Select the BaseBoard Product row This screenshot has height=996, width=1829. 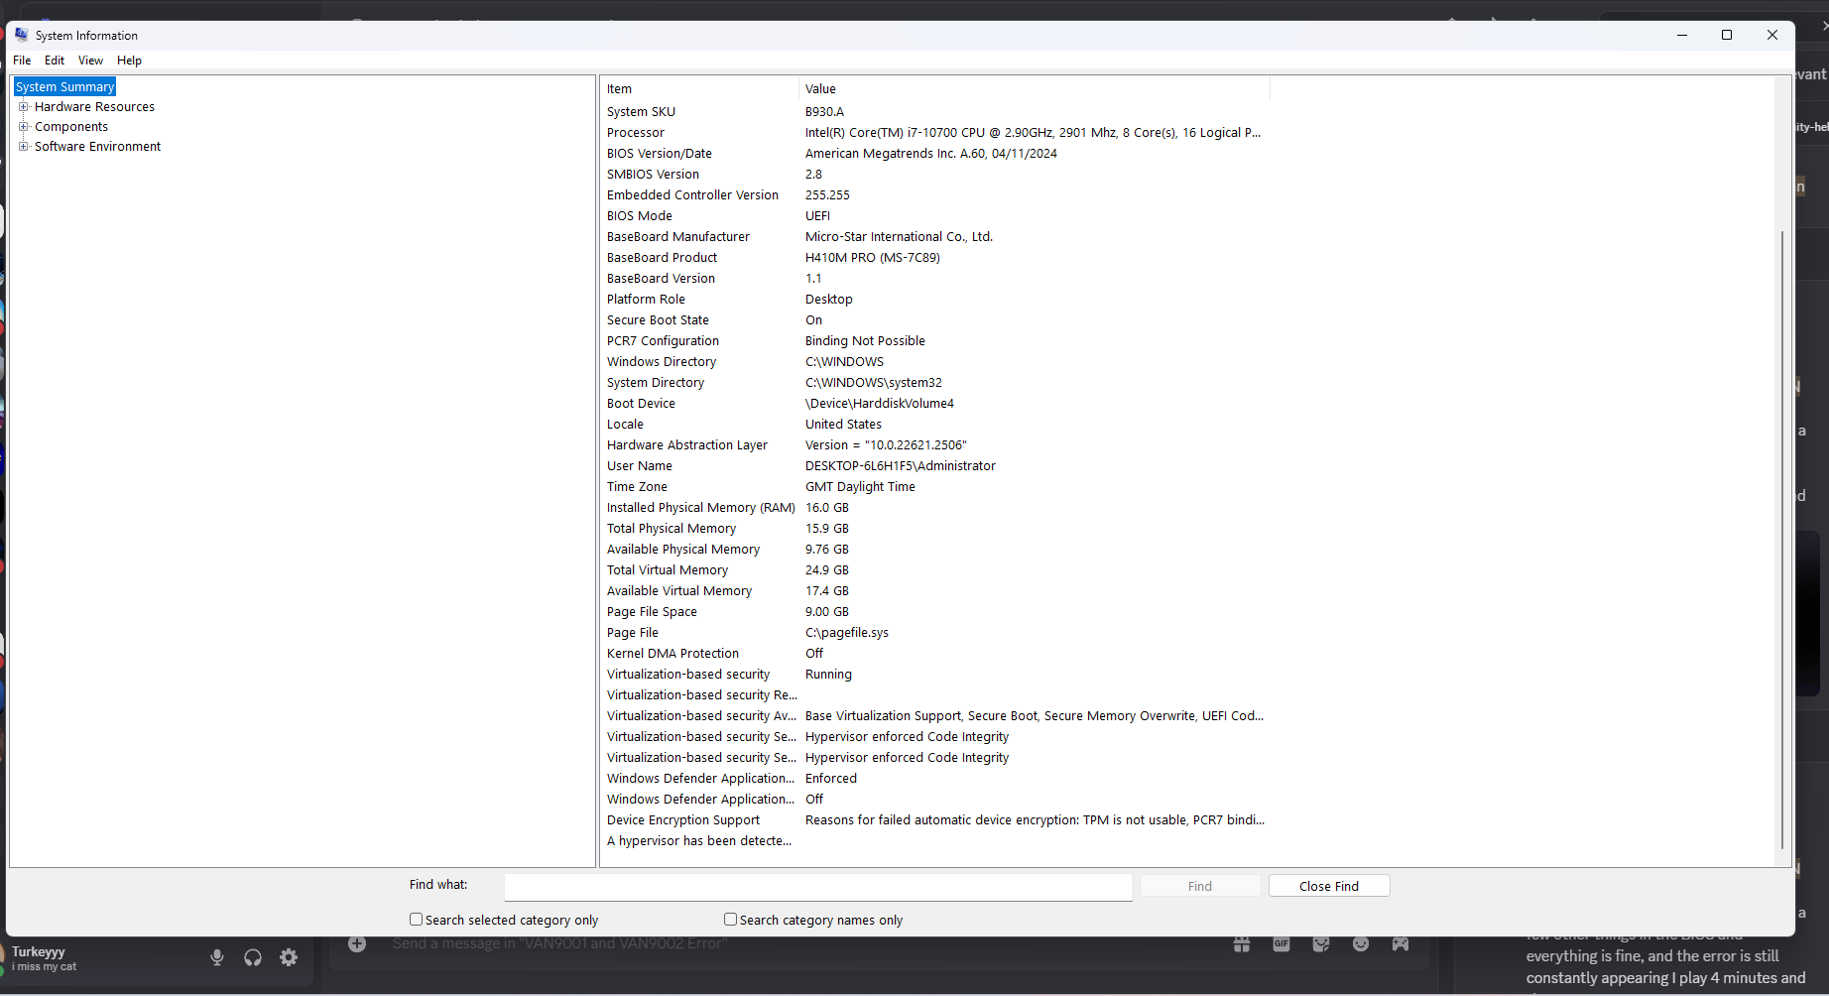tap(934, 258)
